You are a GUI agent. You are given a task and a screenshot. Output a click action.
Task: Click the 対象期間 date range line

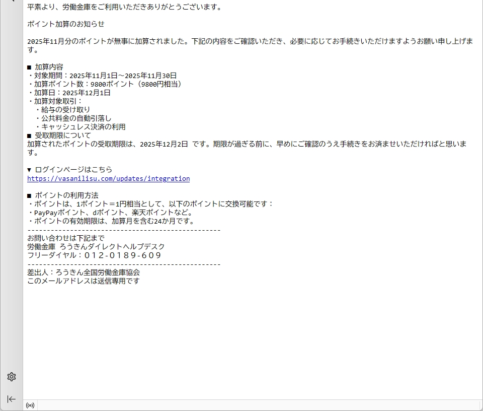click(102, 76)
